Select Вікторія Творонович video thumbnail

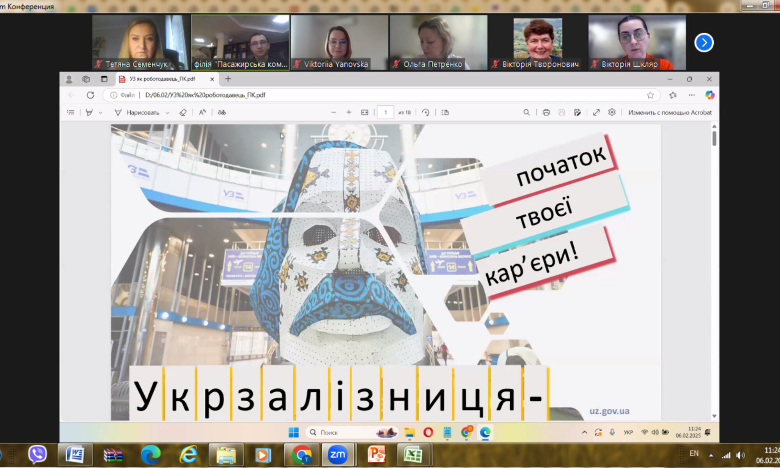click(538, 43)
